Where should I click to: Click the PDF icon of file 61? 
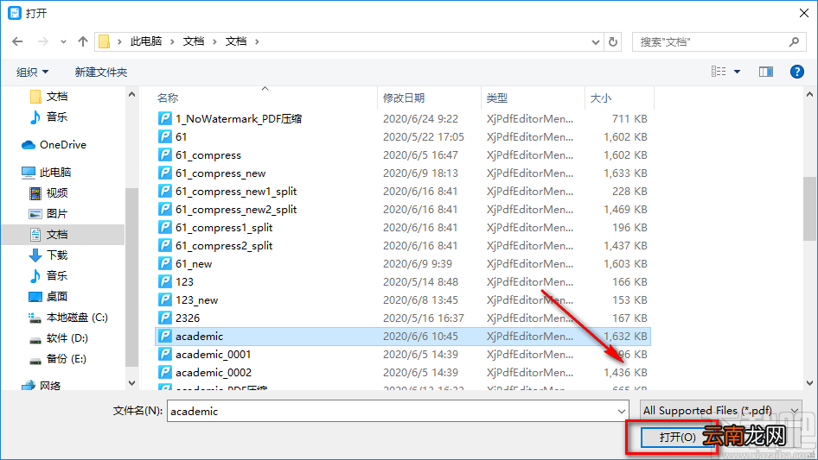(165, 136)
